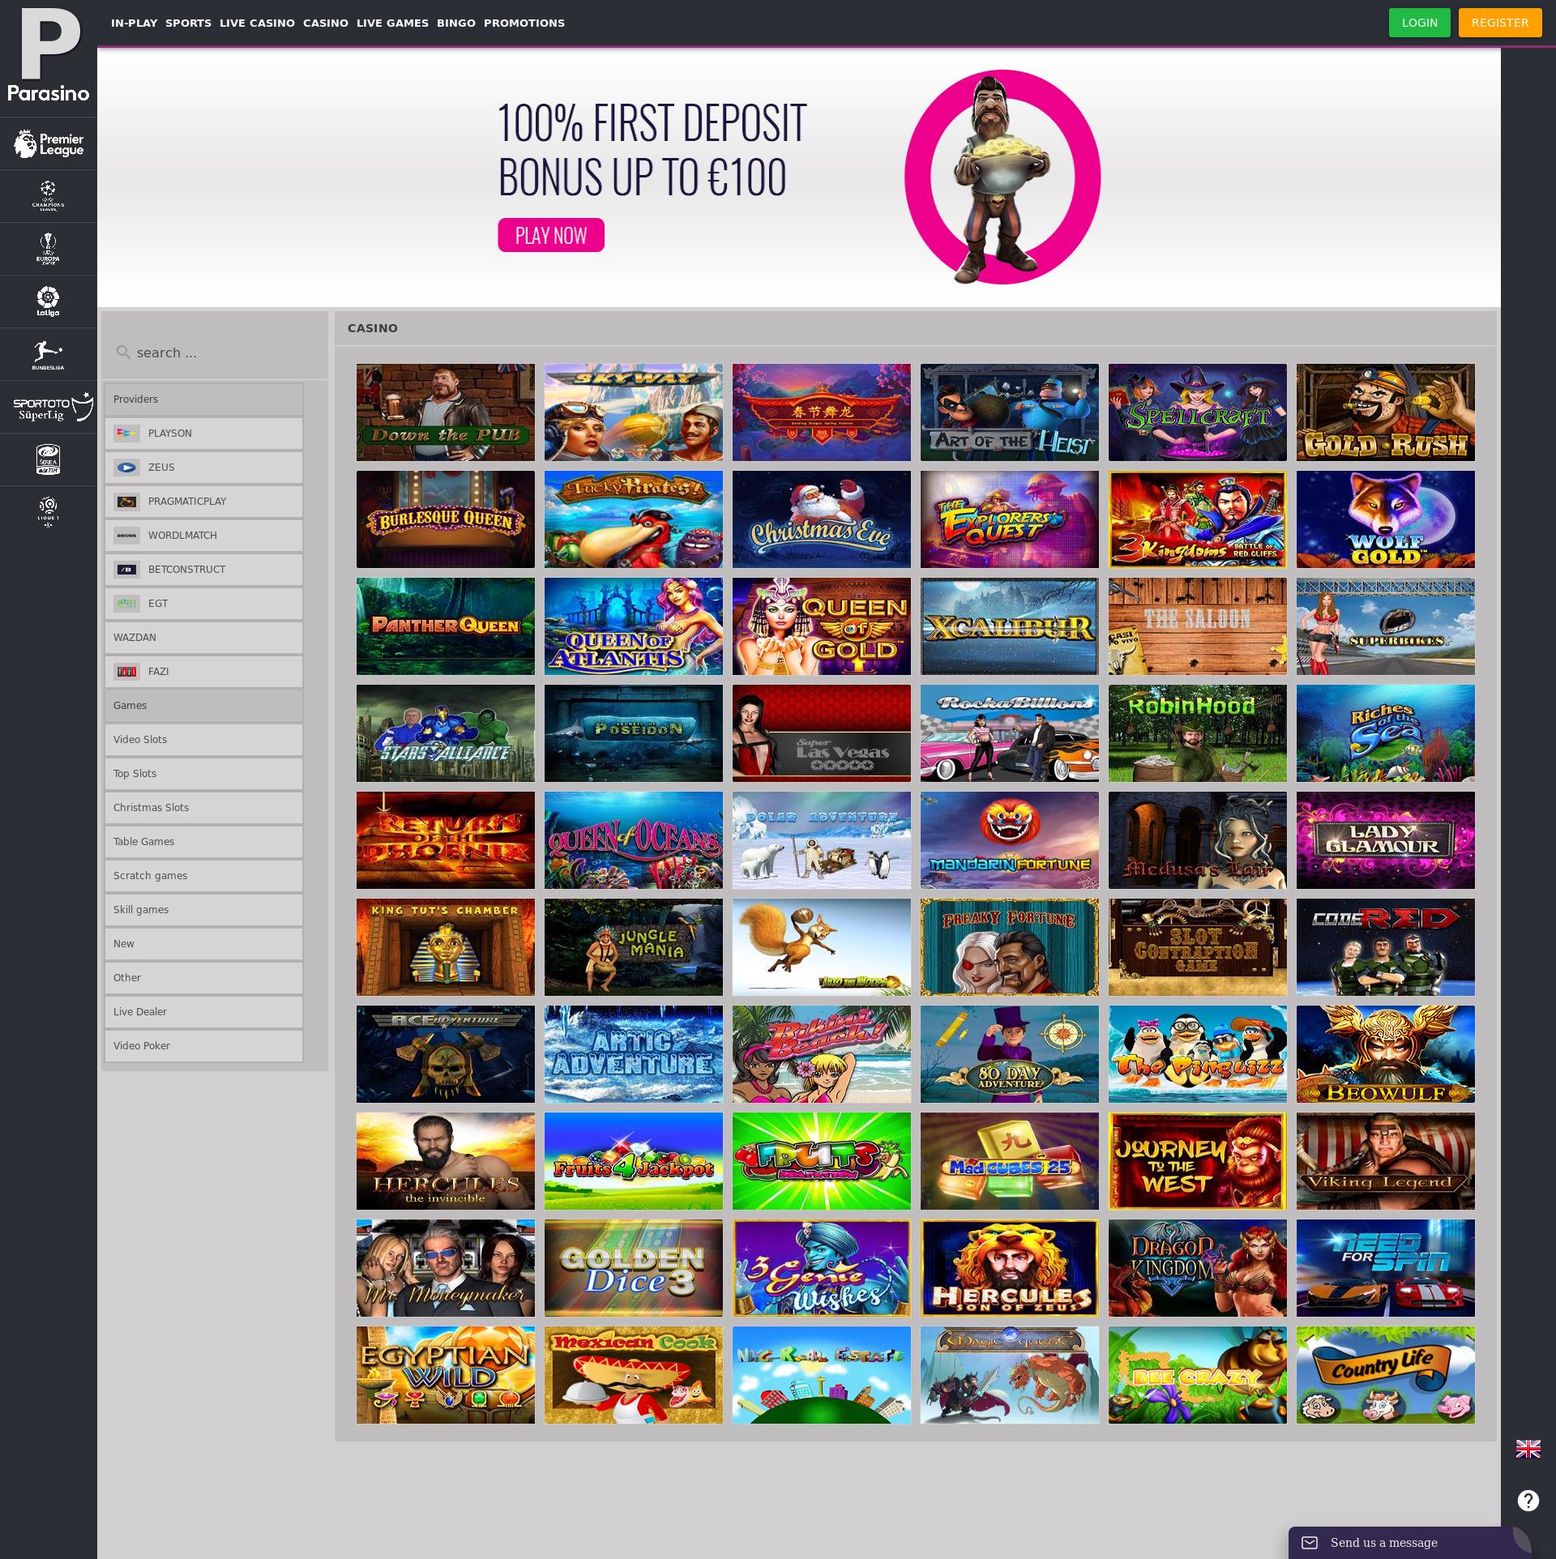Select the WAZDAN provider
Image resolution: width=1556 pixels, height=1559 pixels.
tap(203, 638)
